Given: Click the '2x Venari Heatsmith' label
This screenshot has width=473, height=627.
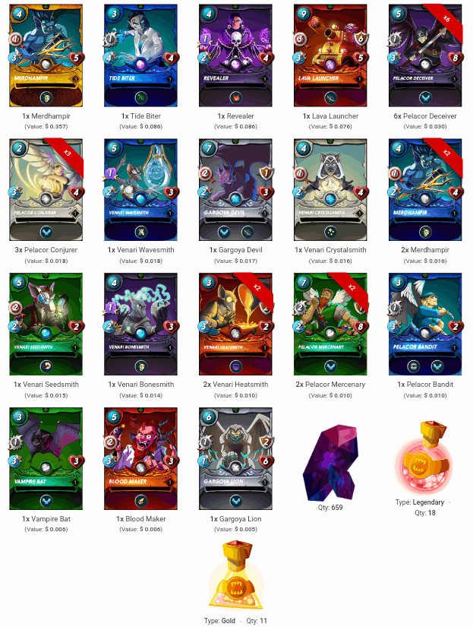Looking at the screenshot, I should (x=235, y=385).
